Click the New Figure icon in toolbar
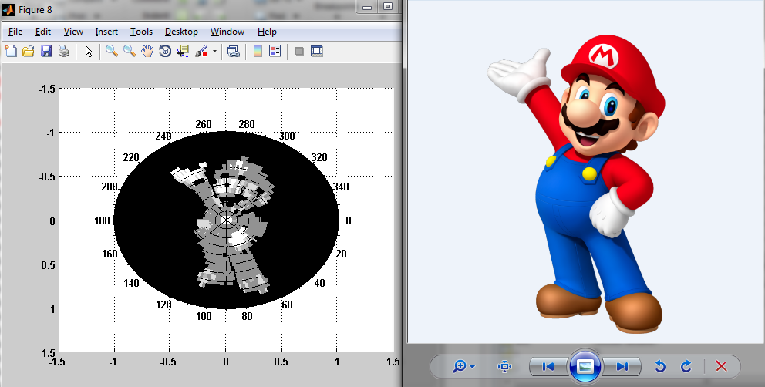This screenshot has height=387, width=765. (10, 51)
